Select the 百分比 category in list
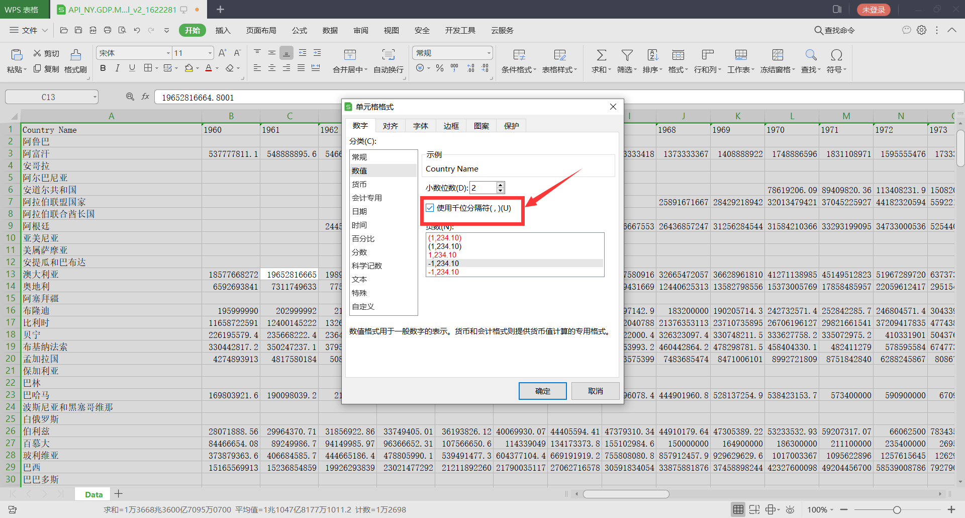The image size is (965, 518). point(383,238)
